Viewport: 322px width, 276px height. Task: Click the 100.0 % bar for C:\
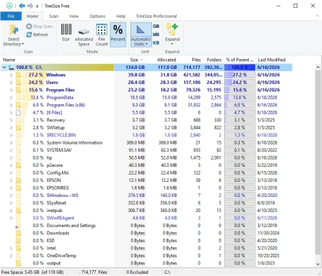240,68
